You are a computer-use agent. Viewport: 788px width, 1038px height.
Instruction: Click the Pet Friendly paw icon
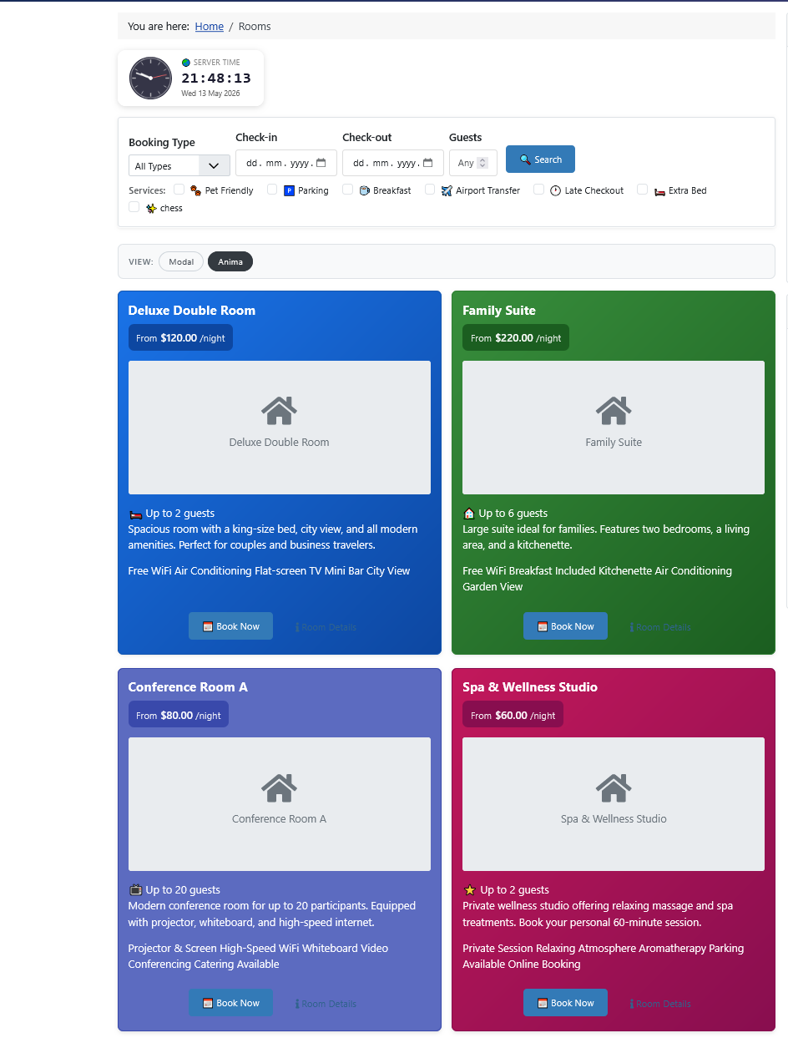pos(195,190)
